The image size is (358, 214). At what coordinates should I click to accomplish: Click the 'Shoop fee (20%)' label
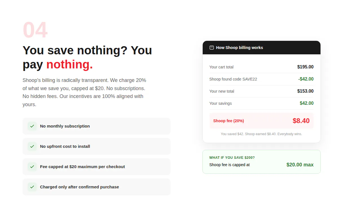tap(229, 121)
